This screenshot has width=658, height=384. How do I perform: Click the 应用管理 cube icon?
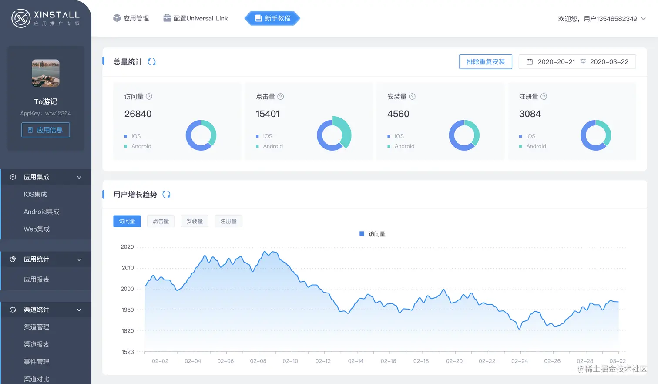click(x=117, y=18)
